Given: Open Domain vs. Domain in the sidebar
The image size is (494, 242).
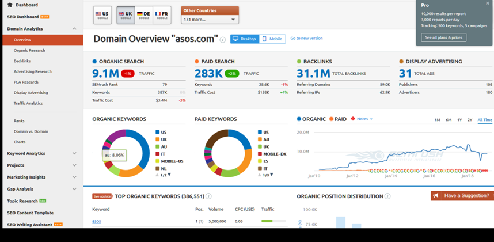Looking at the screenshot, I should pyautogui.click(x=31, y=131).
